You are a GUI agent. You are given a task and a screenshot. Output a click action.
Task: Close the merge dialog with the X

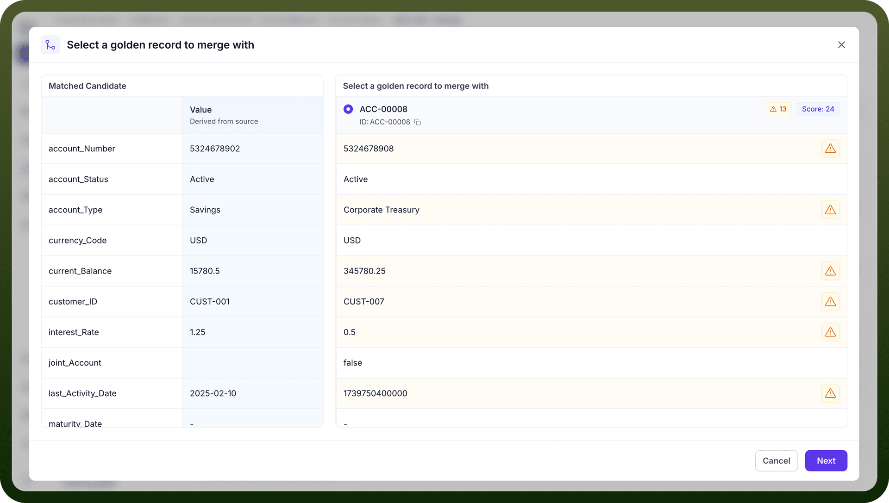841,45
